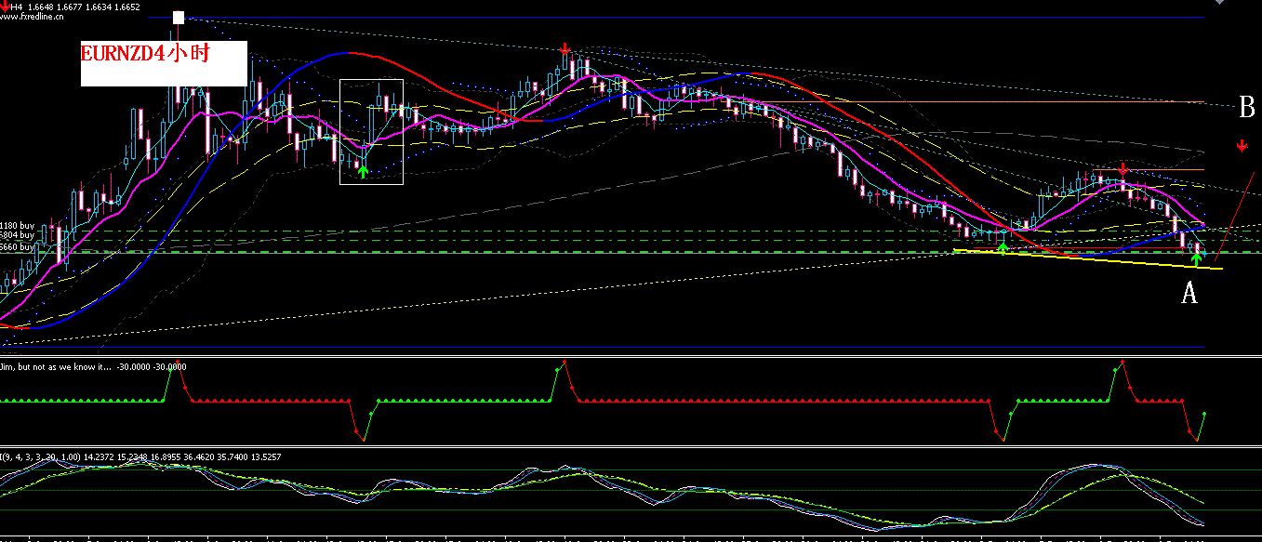Select the letter 'A' text label

(1189, 295)
